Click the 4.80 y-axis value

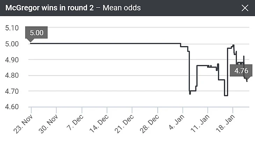[x=12, y=75]
